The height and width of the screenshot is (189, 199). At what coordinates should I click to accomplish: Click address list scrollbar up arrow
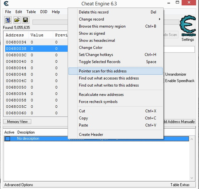pos(192,139)
